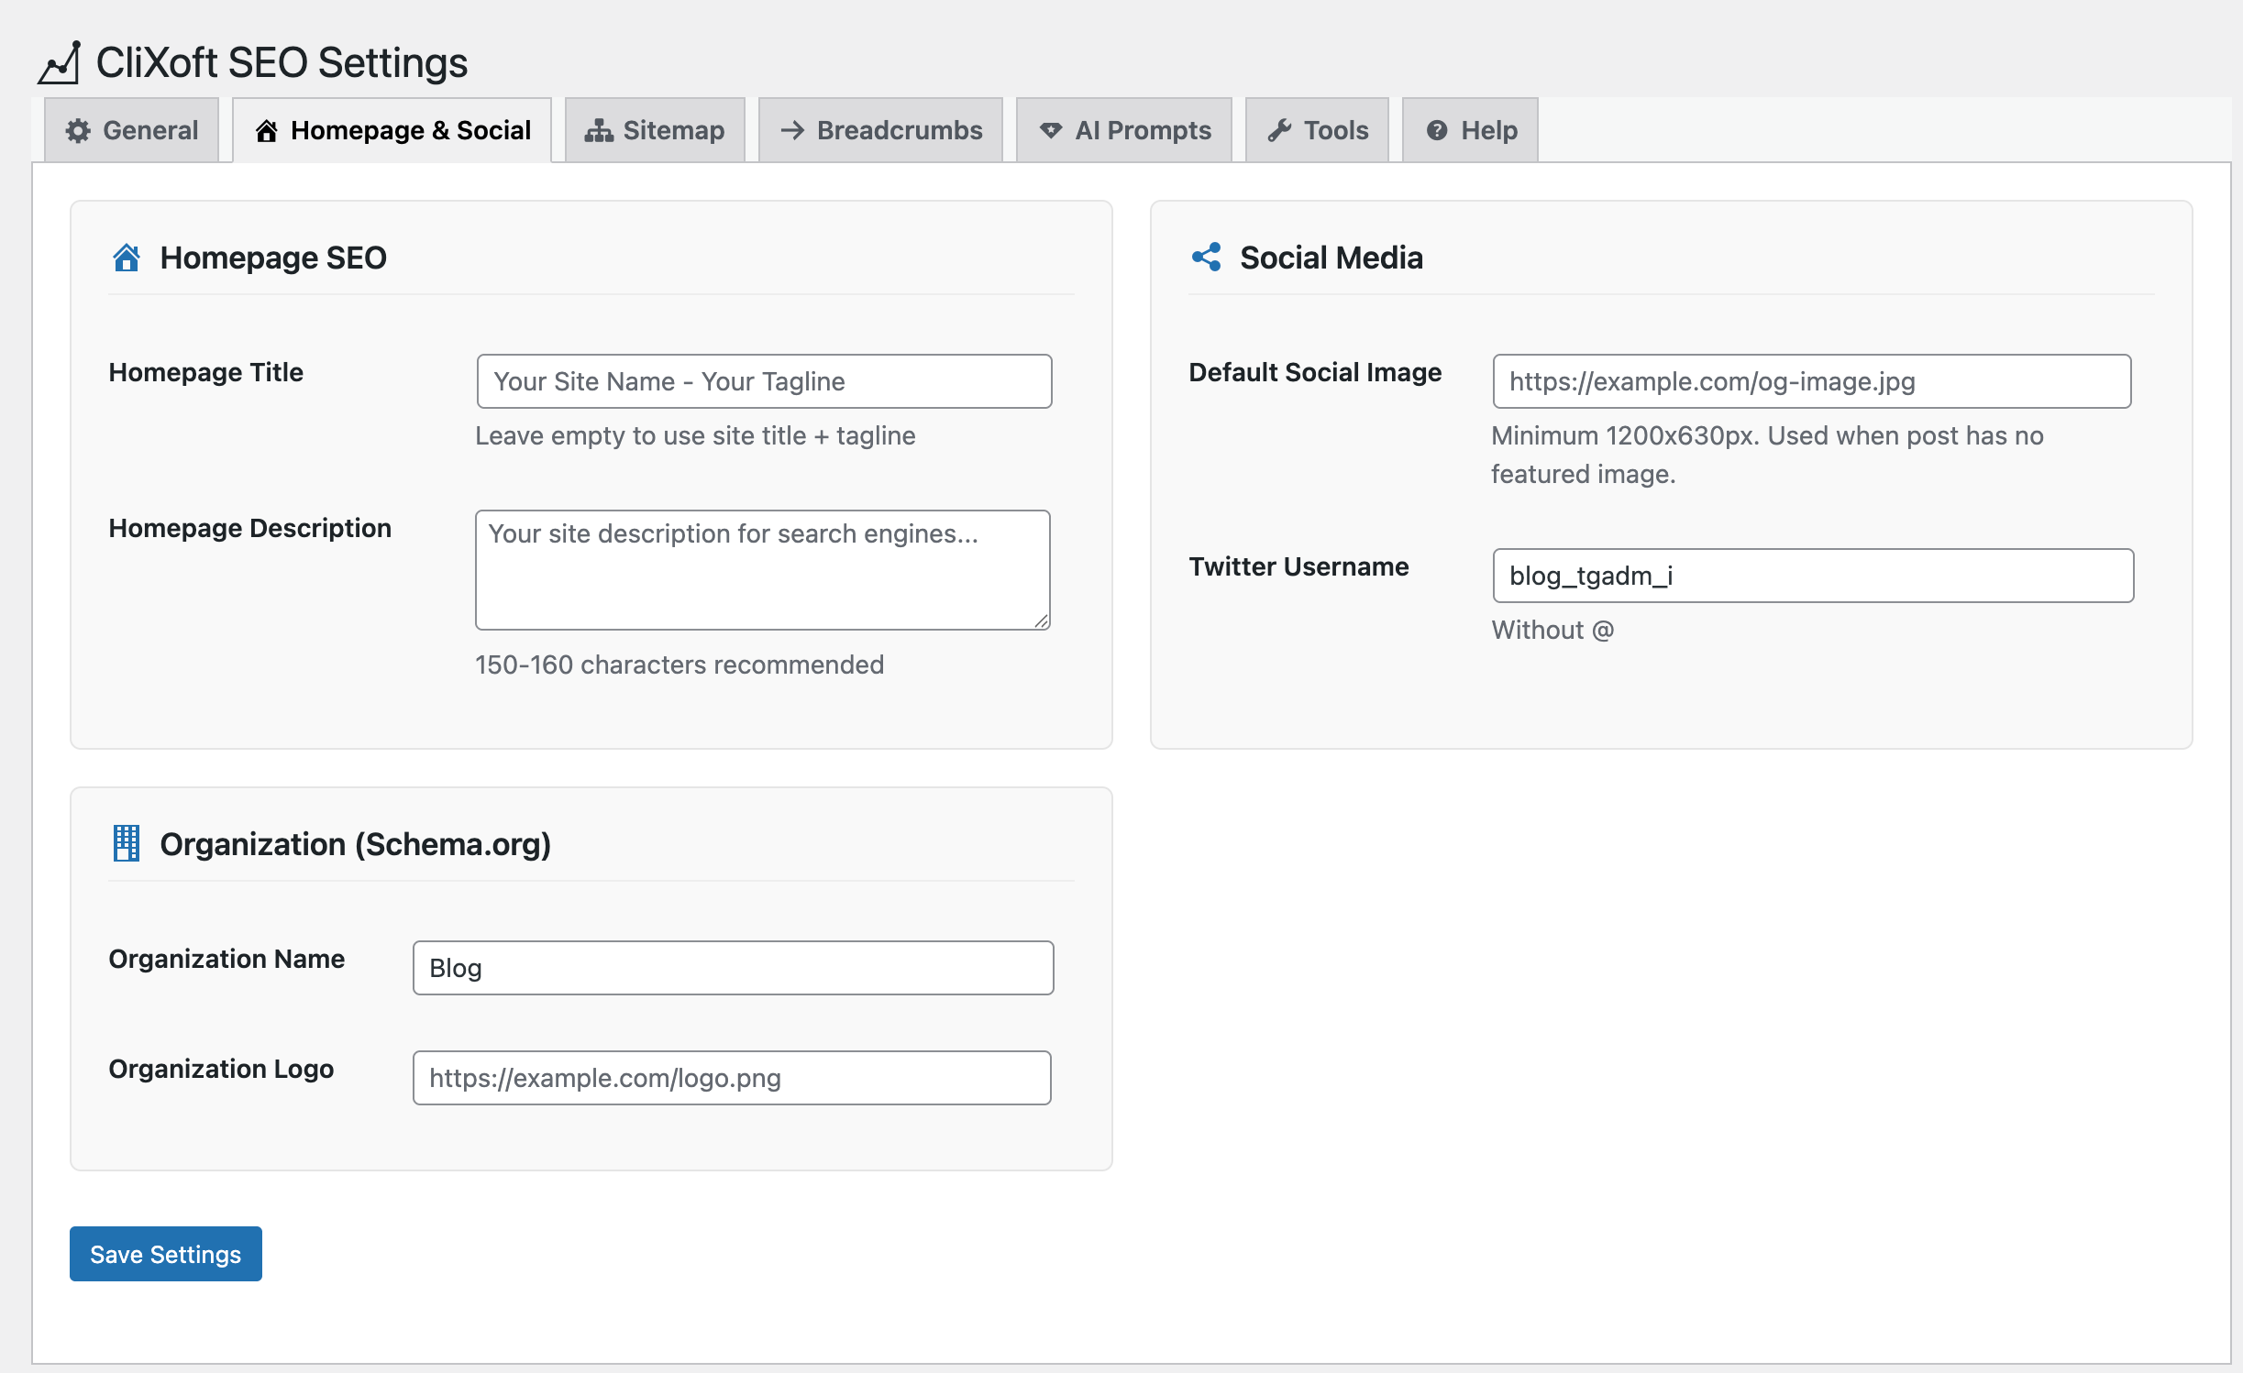Click the blue house Homepage SEO icon
This screenshot has width=2243, height=1373.
point(127,258)
